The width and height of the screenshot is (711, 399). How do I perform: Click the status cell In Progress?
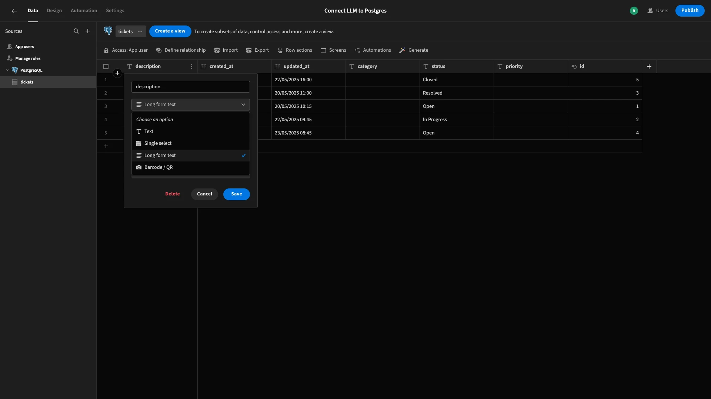[457, 120]
